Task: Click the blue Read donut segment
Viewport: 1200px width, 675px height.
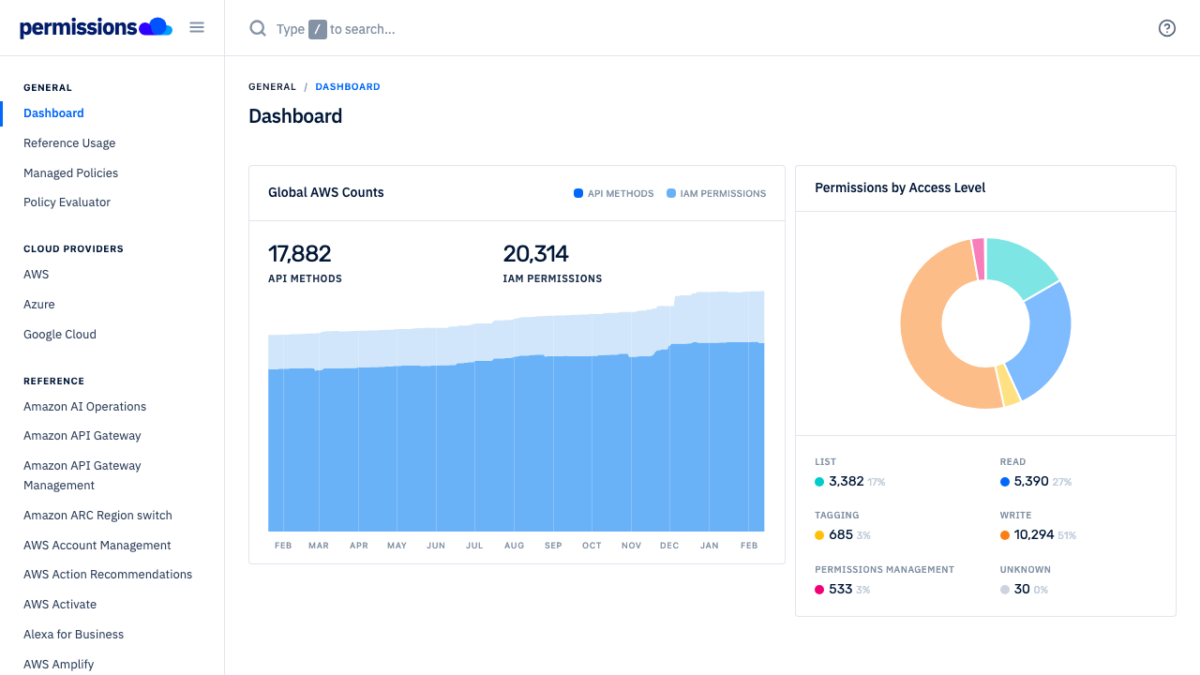Action: tap(1048, 337)
